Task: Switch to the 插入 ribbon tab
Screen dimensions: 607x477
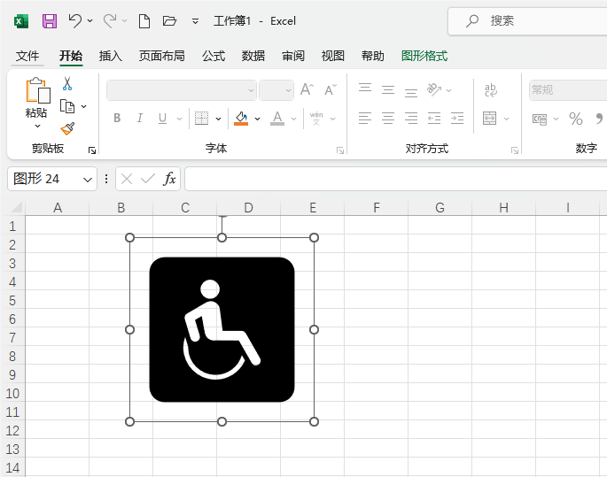Action: point(111,56)
